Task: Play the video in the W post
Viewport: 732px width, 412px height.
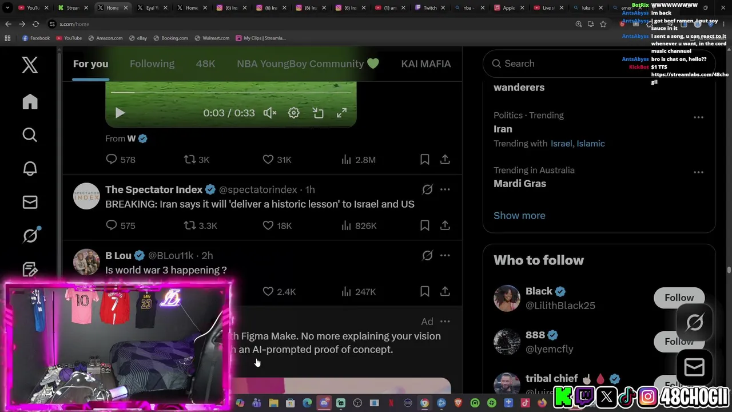Action: point(120,113)
